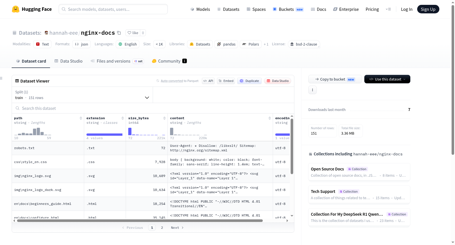455x245 pixels.
Task: Sort by the path column arrows
Action: pyautogui.click(x=81, y=118)
